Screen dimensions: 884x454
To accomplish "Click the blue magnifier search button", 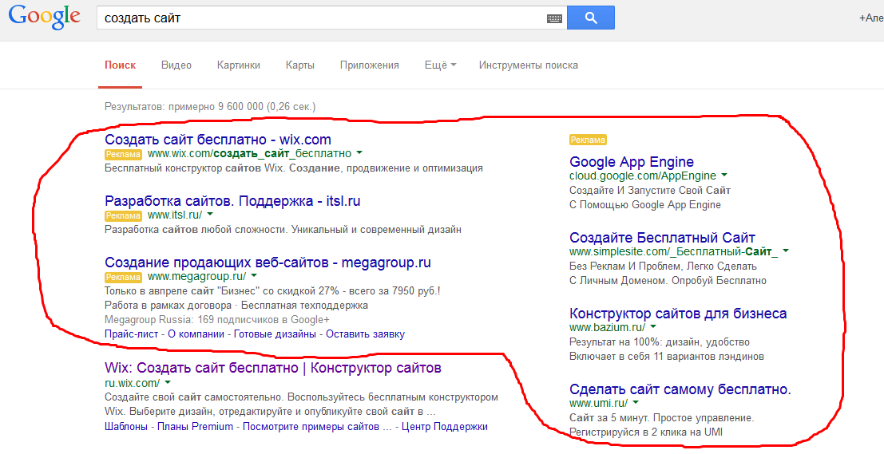I will (x=590, y=18).
